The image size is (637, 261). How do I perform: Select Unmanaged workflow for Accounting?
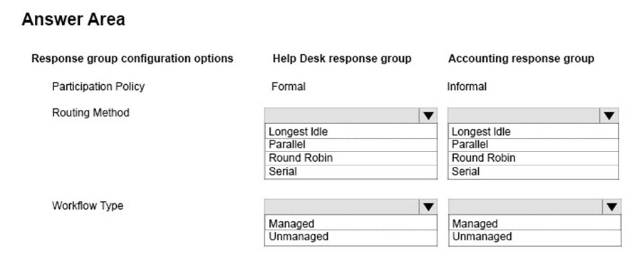534,237
